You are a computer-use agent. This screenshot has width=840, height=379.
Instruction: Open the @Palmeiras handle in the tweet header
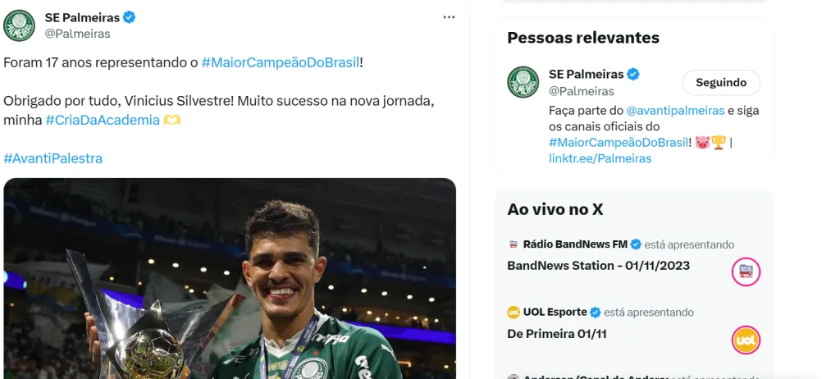coord(77,34)
